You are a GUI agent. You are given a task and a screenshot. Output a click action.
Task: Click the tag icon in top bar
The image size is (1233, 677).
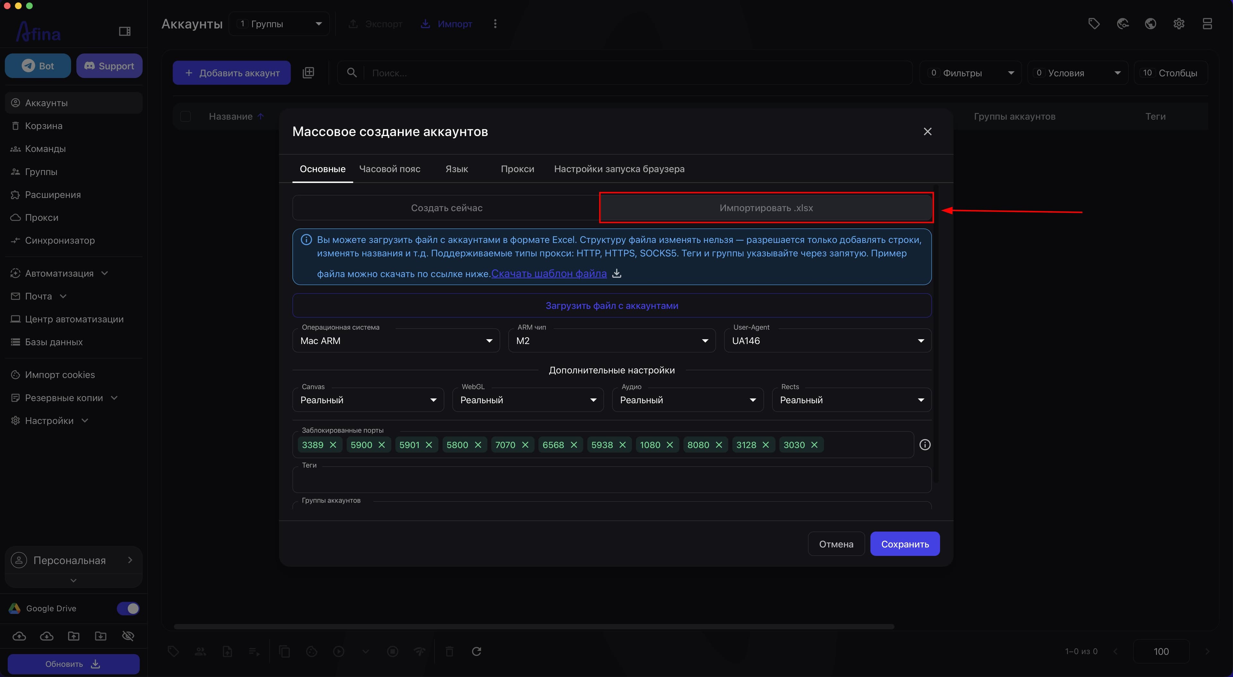(x=1094, y=24)
